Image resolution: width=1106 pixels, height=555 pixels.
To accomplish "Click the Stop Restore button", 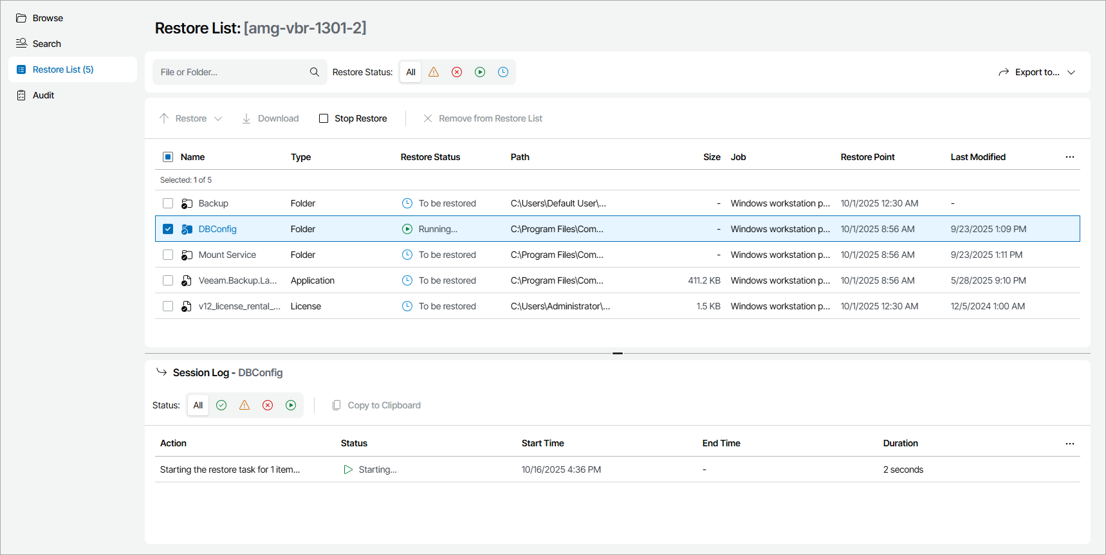I will coord(353,118).
